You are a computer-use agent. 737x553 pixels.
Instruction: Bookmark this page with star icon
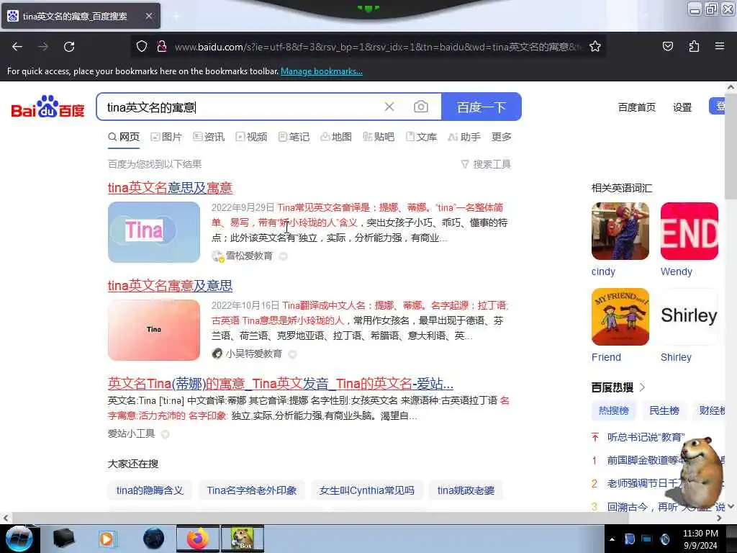(595, 46)
